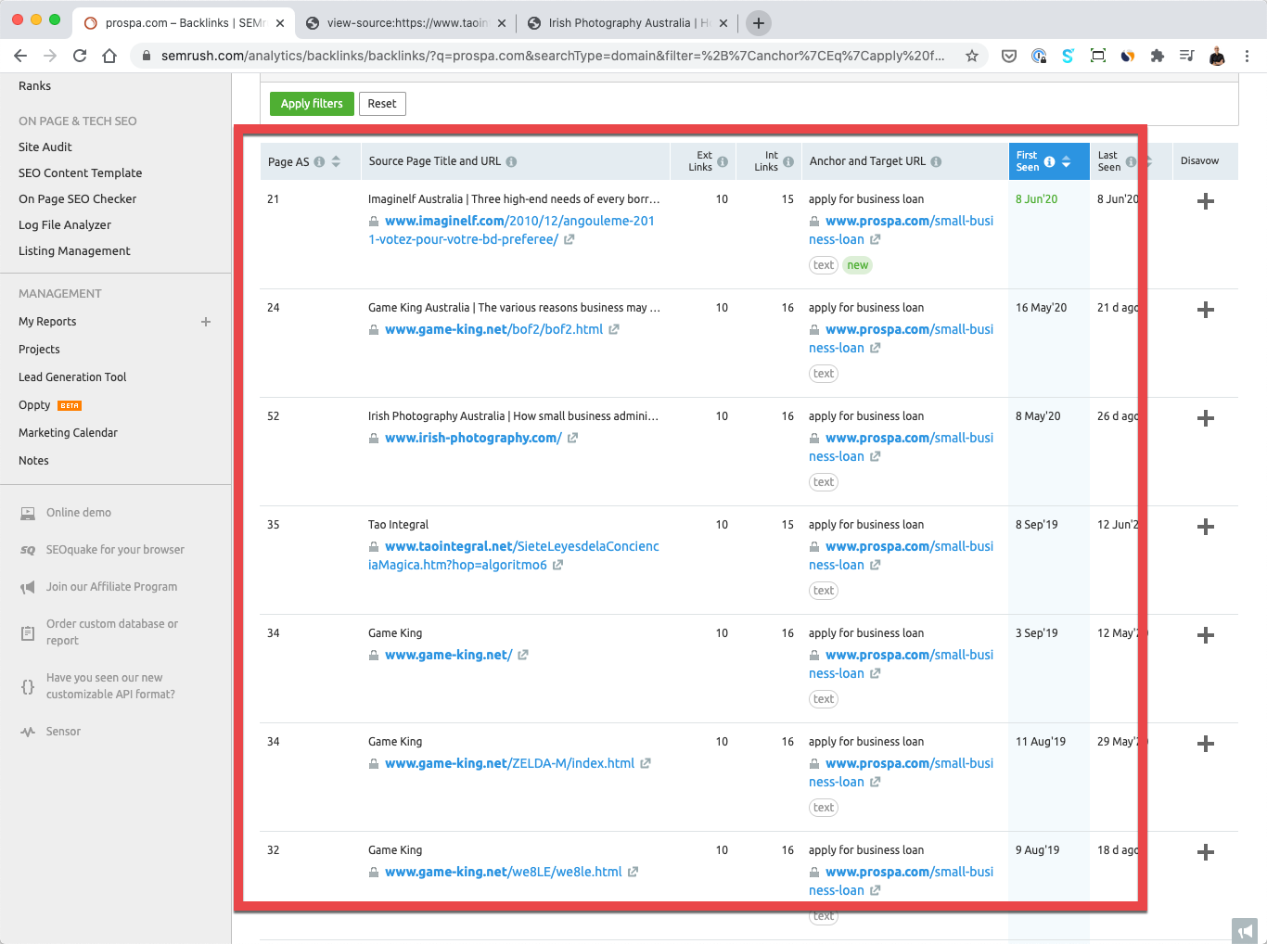This screenshot has width=1267, height=944.
Task: Open the game-king.net we8LE link
Action: click(503, 872)
